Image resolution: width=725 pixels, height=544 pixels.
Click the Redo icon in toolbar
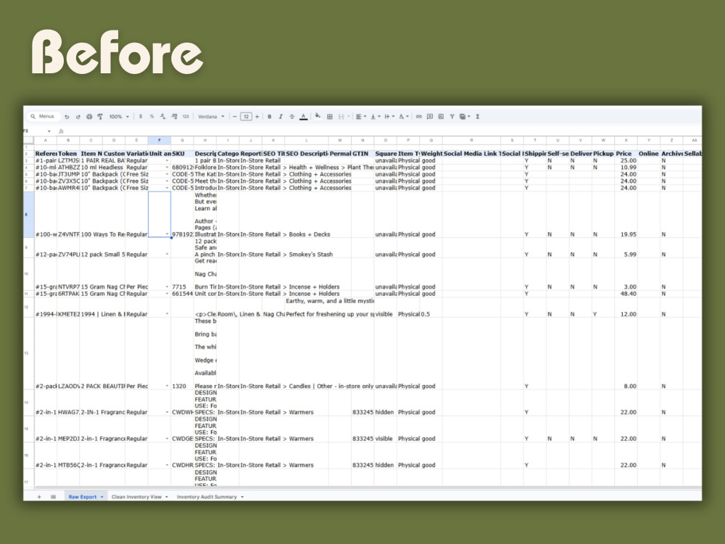pyautogui.click(x=78, y=117)
